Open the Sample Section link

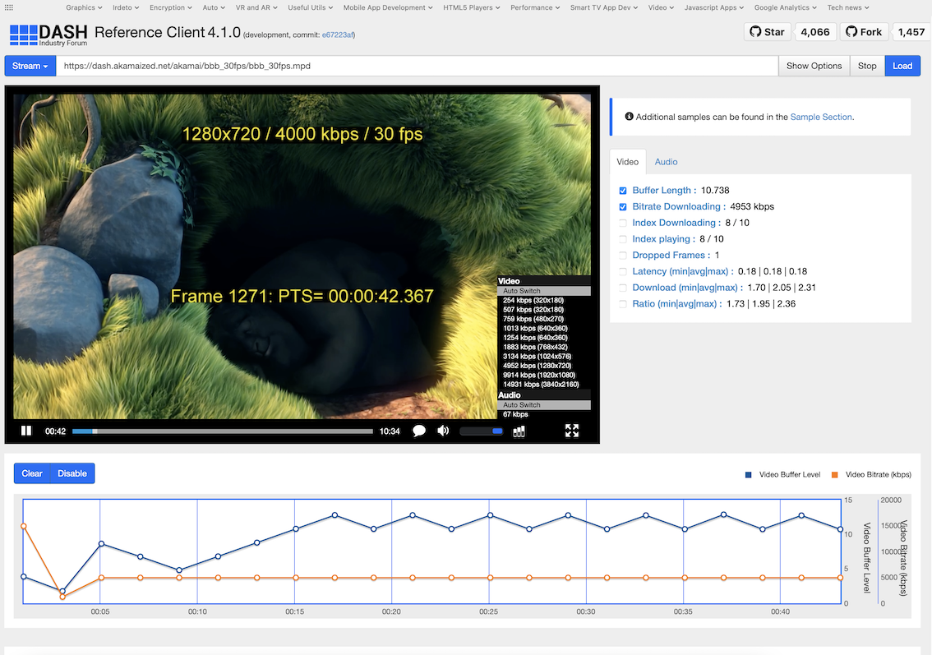(x=821, y=117)
